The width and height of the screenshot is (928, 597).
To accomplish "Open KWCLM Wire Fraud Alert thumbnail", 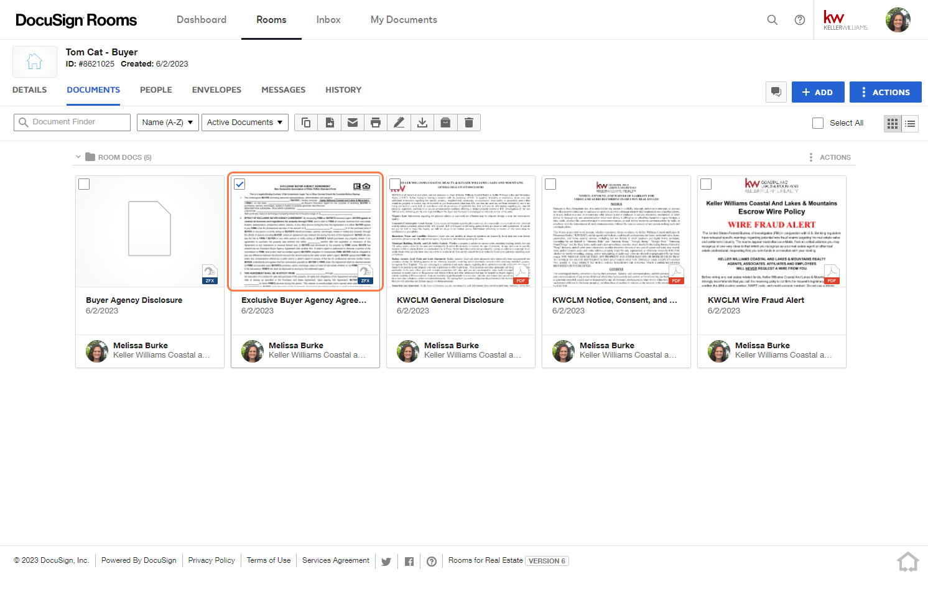I will [x=772, y=231].
